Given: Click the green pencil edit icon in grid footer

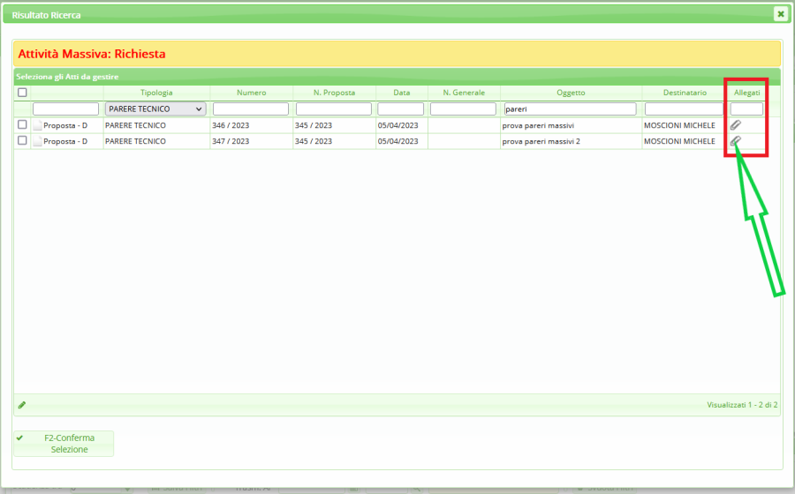Looking at the screenshot, I should pos(22,405).
